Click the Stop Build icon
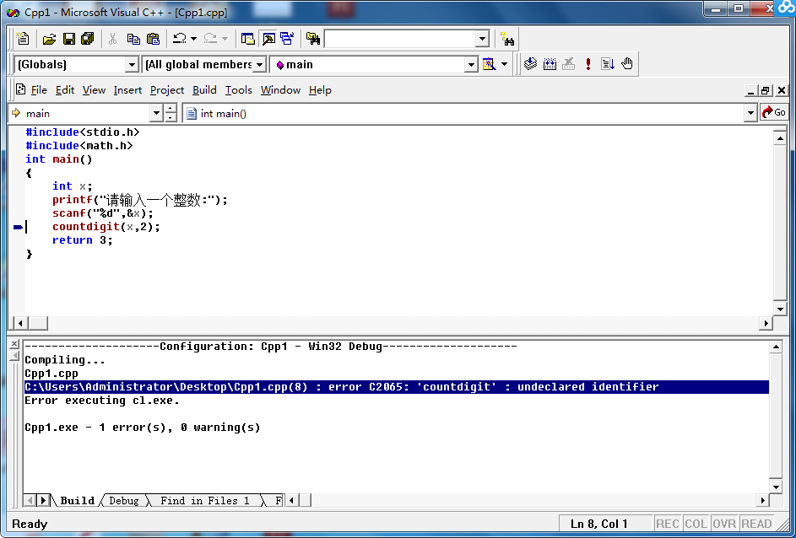 tap(569, 64)
